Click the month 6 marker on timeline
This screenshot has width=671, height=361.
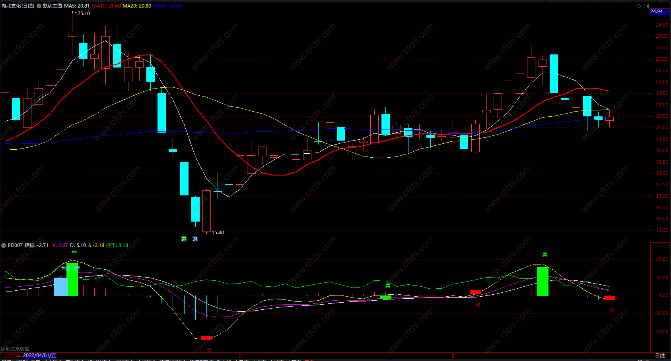point(454,355)
